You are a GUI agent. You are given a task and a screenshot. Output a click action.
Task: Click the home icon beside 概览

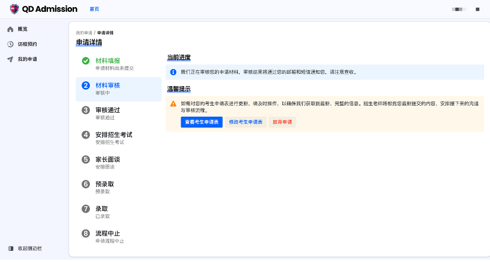pos(10,29)
